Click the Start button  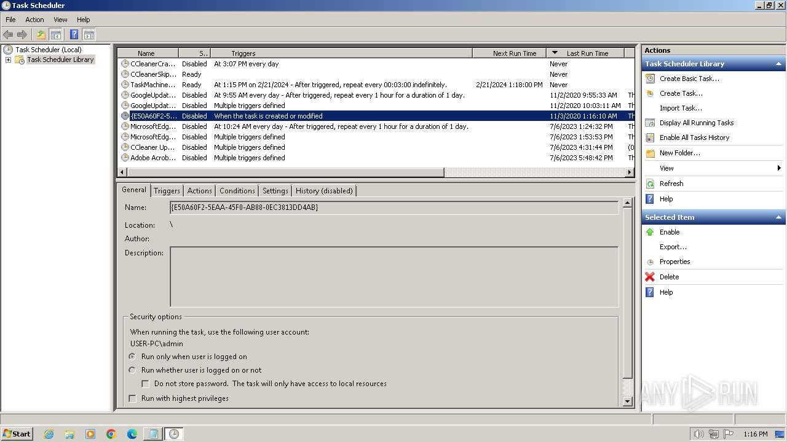(17, 434)
